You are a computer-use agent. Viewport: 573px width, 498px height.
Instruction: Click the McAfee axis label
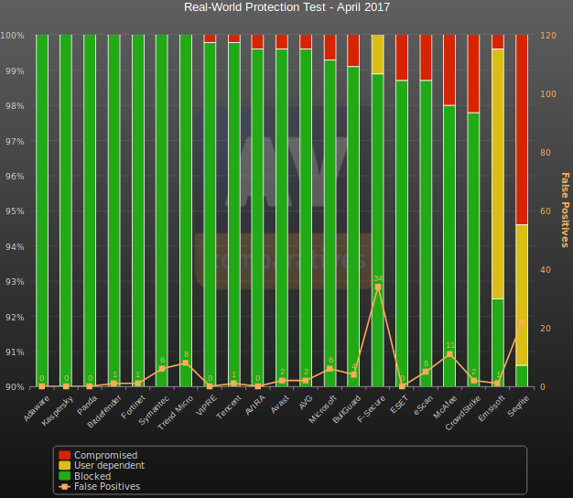coord(445,407)
